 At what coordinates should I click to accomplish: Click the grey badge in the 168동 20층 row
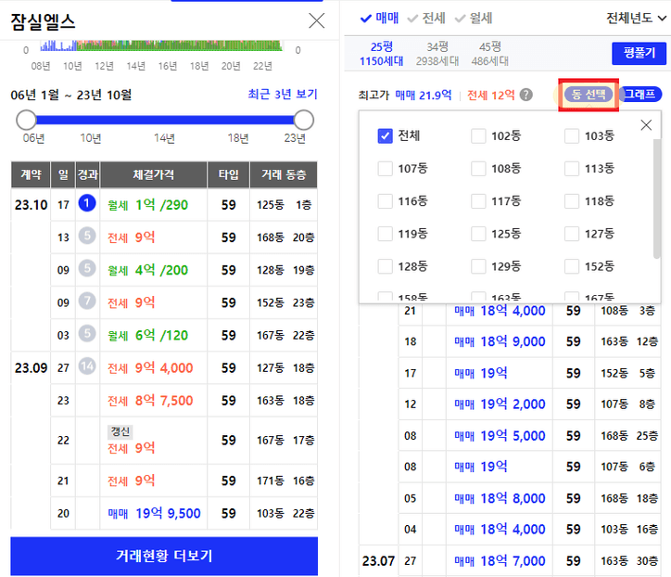pyautogui.click(x=87, y=236)
